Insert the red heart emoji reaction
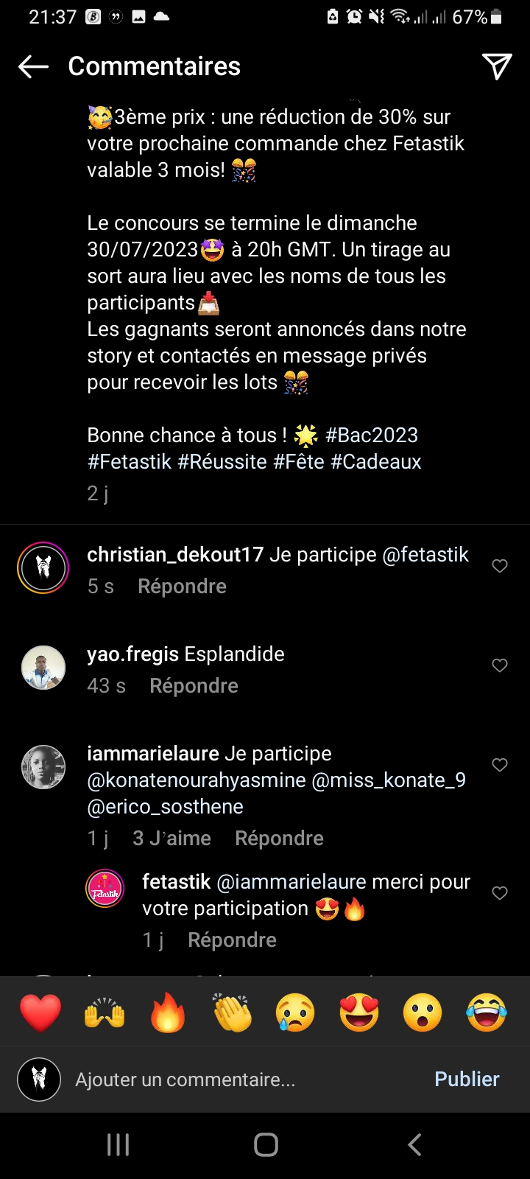 (x=40, y=1012)
